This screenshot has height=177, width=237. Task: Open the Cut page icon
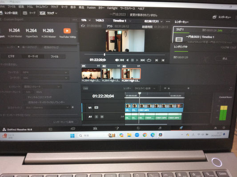[73, 129]
